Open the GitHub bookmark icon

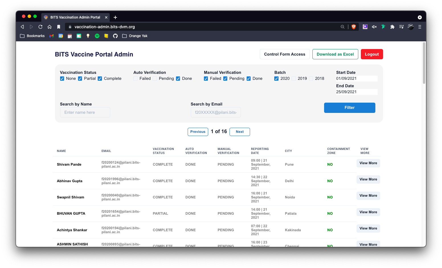point(115,36)
